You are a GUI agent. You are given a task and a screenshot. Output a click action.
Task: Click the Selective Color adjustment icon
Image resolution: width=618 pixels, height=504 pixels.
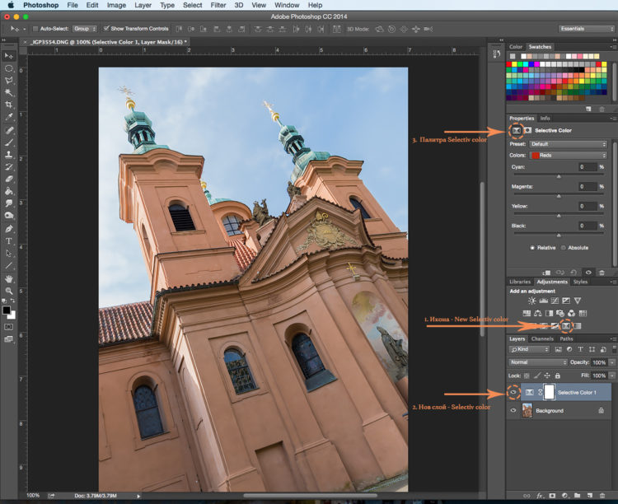coord(567,326)
